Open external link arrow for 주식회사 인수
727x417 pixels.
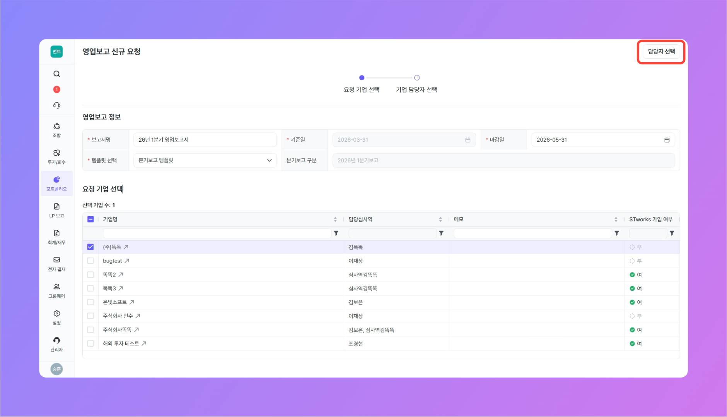click(138, 316)
